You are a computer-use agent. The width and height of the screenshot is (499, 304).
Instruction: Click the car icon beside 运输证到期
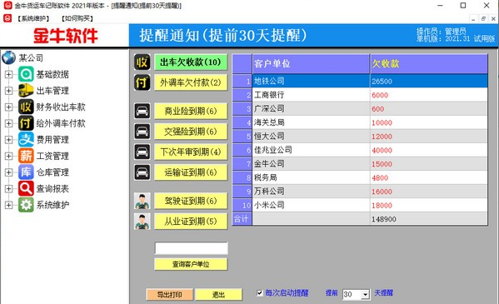[142, 172]
